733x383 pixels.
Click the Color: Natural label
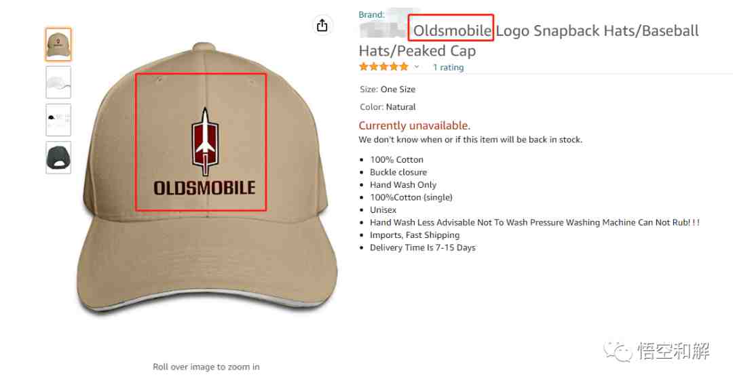[x=388, y=107]
